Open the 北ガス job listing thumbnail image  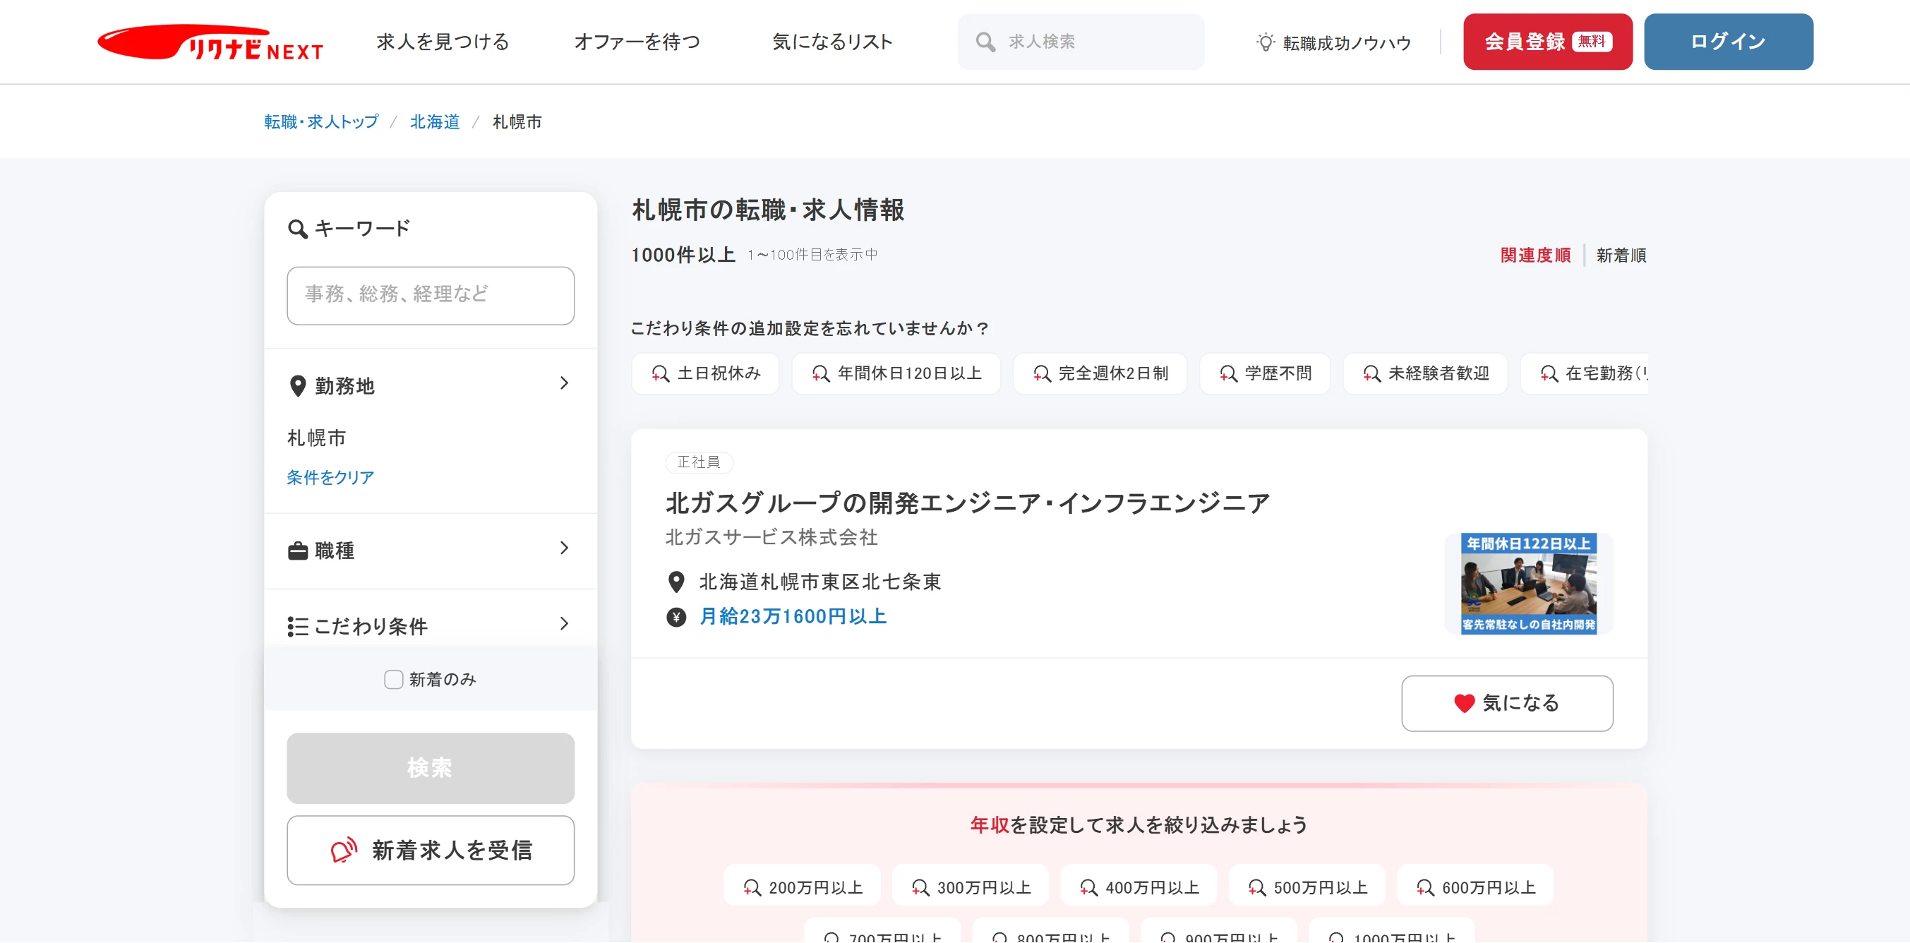tap(1528, 584)
